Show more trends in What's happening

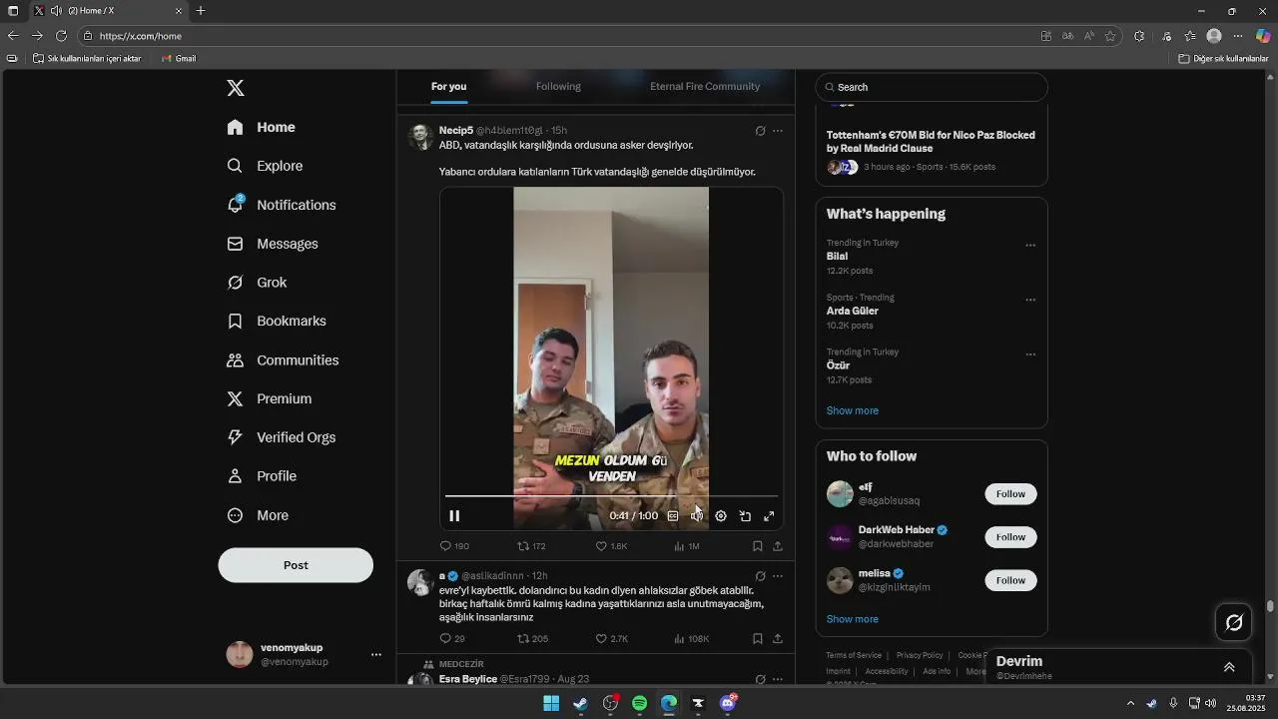pos(853,410)
